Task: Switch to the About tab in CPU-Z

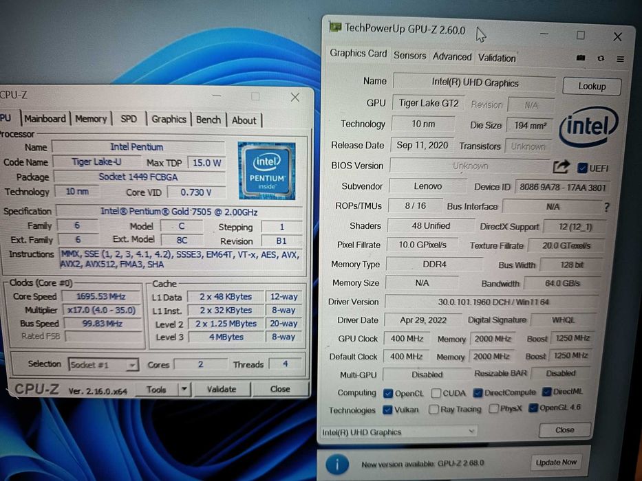Action: (x=244, y=120)
